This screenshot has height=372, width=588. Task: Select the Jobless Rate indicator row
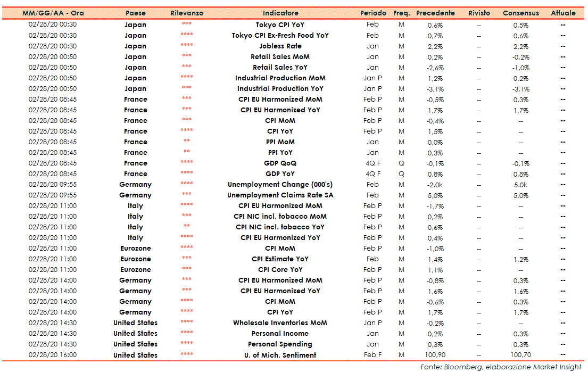click(x=280, y=46)
